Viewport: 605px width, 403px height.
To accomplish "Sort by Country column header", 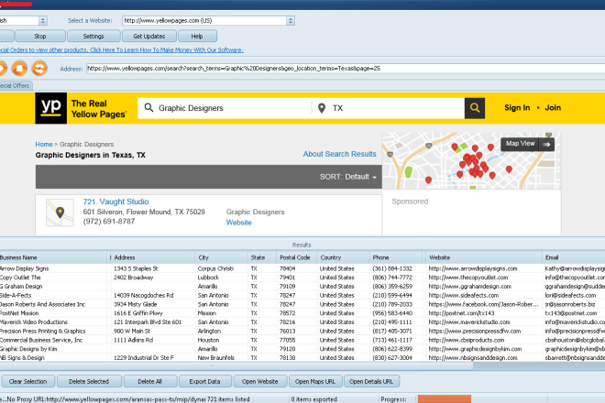I will click(343, 257).
